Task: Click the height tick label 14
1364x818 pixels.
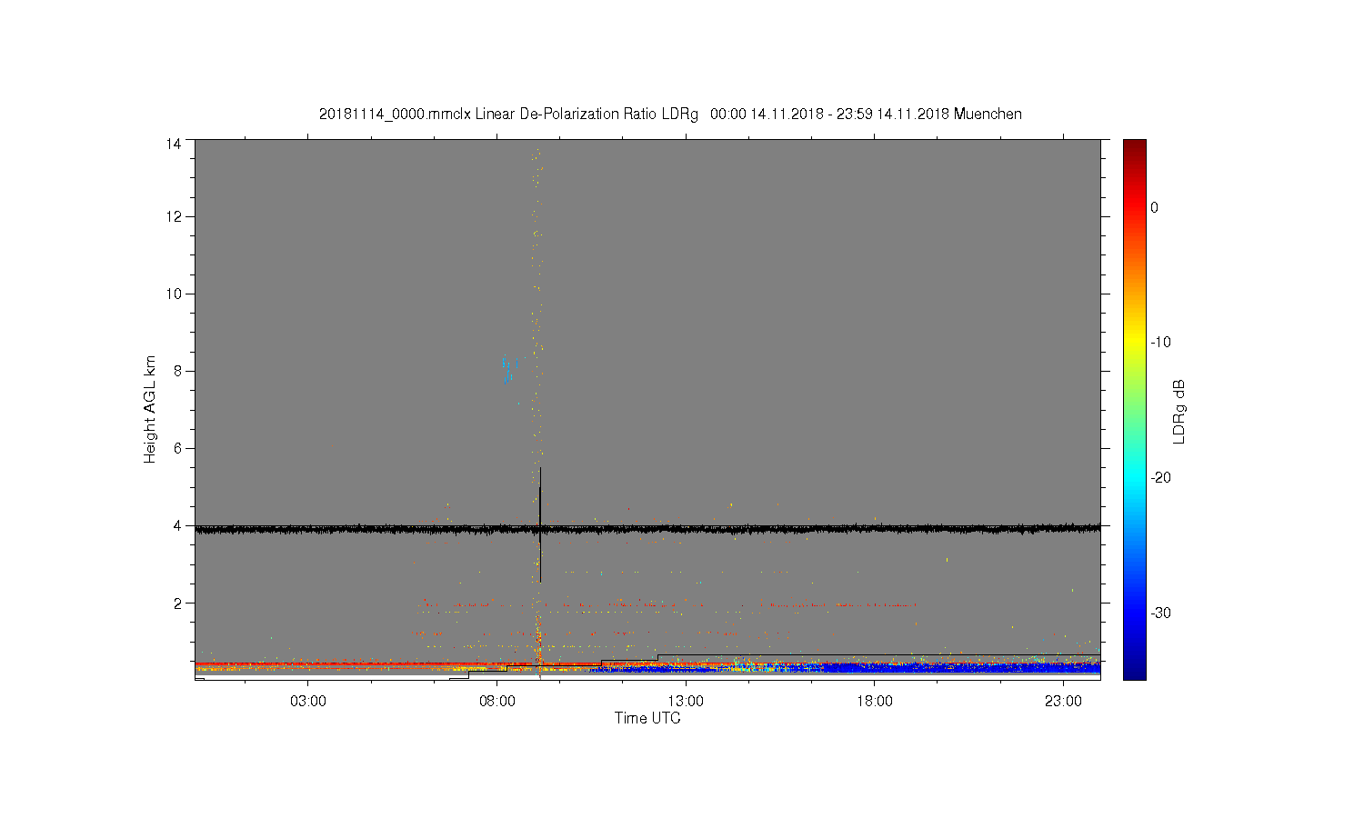Action: pyautogui.click(x=173, y=144)
